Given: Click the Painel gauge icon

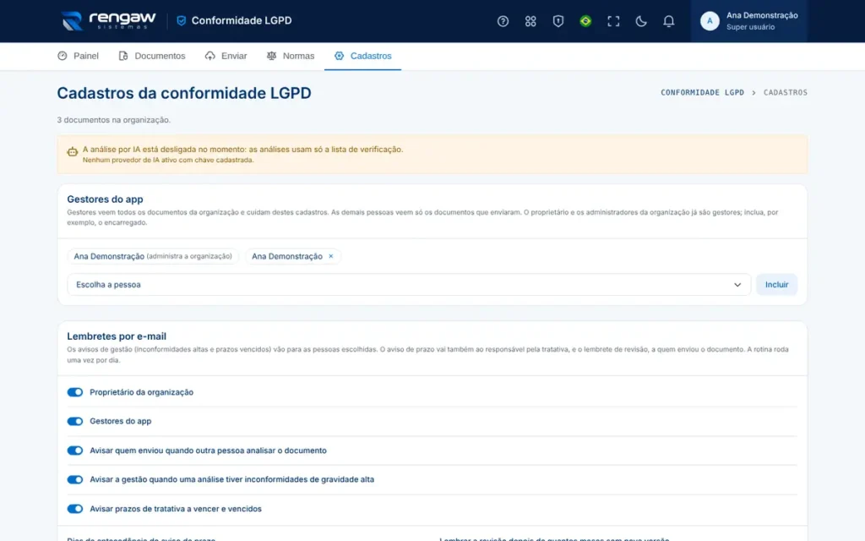Looking at the screenshot, I should pos(63,56).
